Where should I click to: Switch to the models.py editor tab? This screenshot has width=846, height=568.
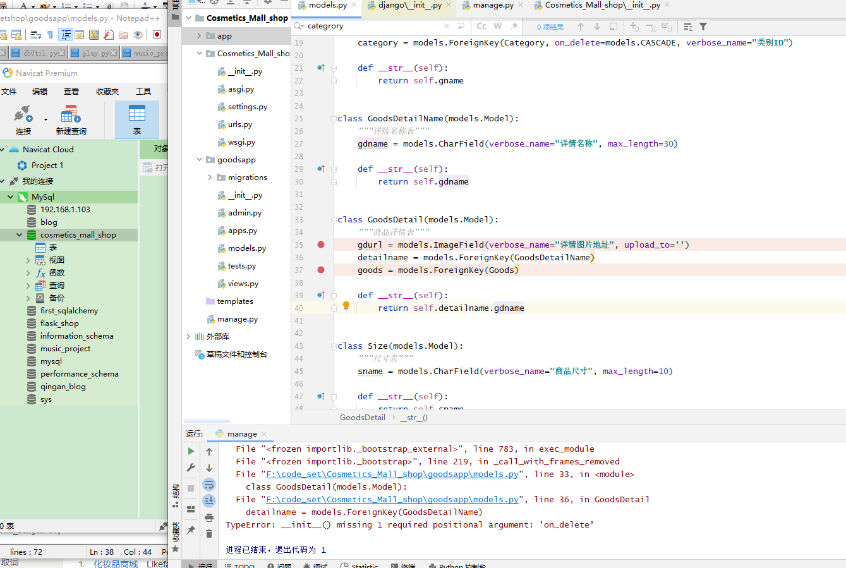(x=327, y=6)
